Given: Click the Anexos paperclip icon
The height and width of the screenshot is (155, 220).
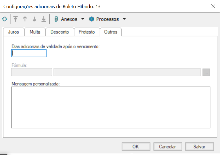Looking at the screenshot, I should coord(56,19).
